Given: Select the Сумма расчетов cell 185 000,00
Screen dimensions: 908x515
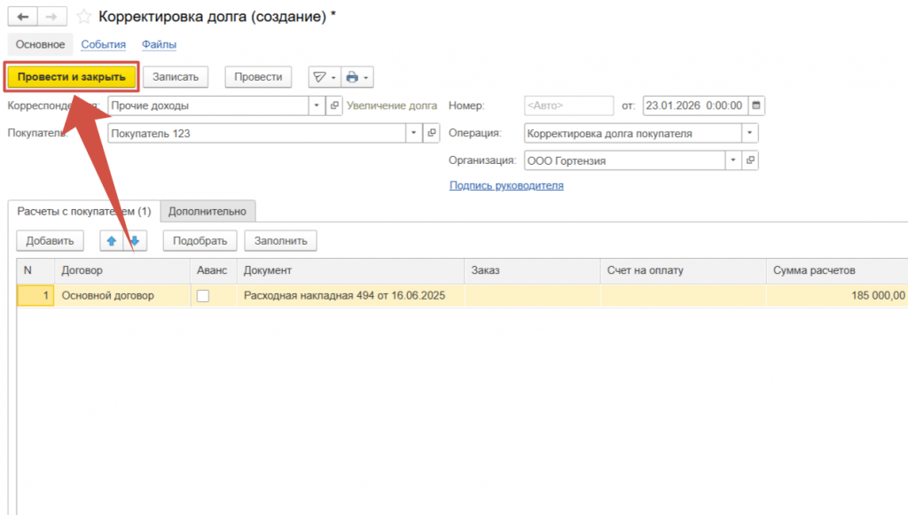Looking at the screenshot, I should pos(835,296).
